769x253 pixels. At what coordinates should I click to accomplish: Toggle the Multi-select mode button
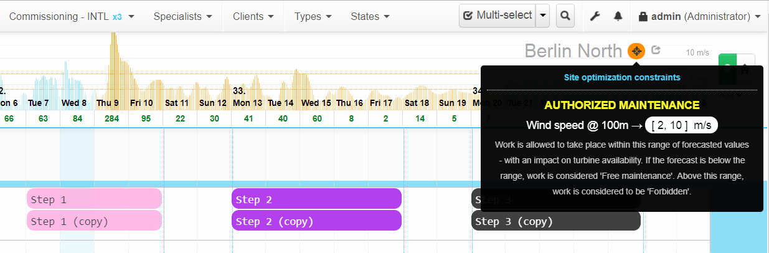click(x=496, y=16)
